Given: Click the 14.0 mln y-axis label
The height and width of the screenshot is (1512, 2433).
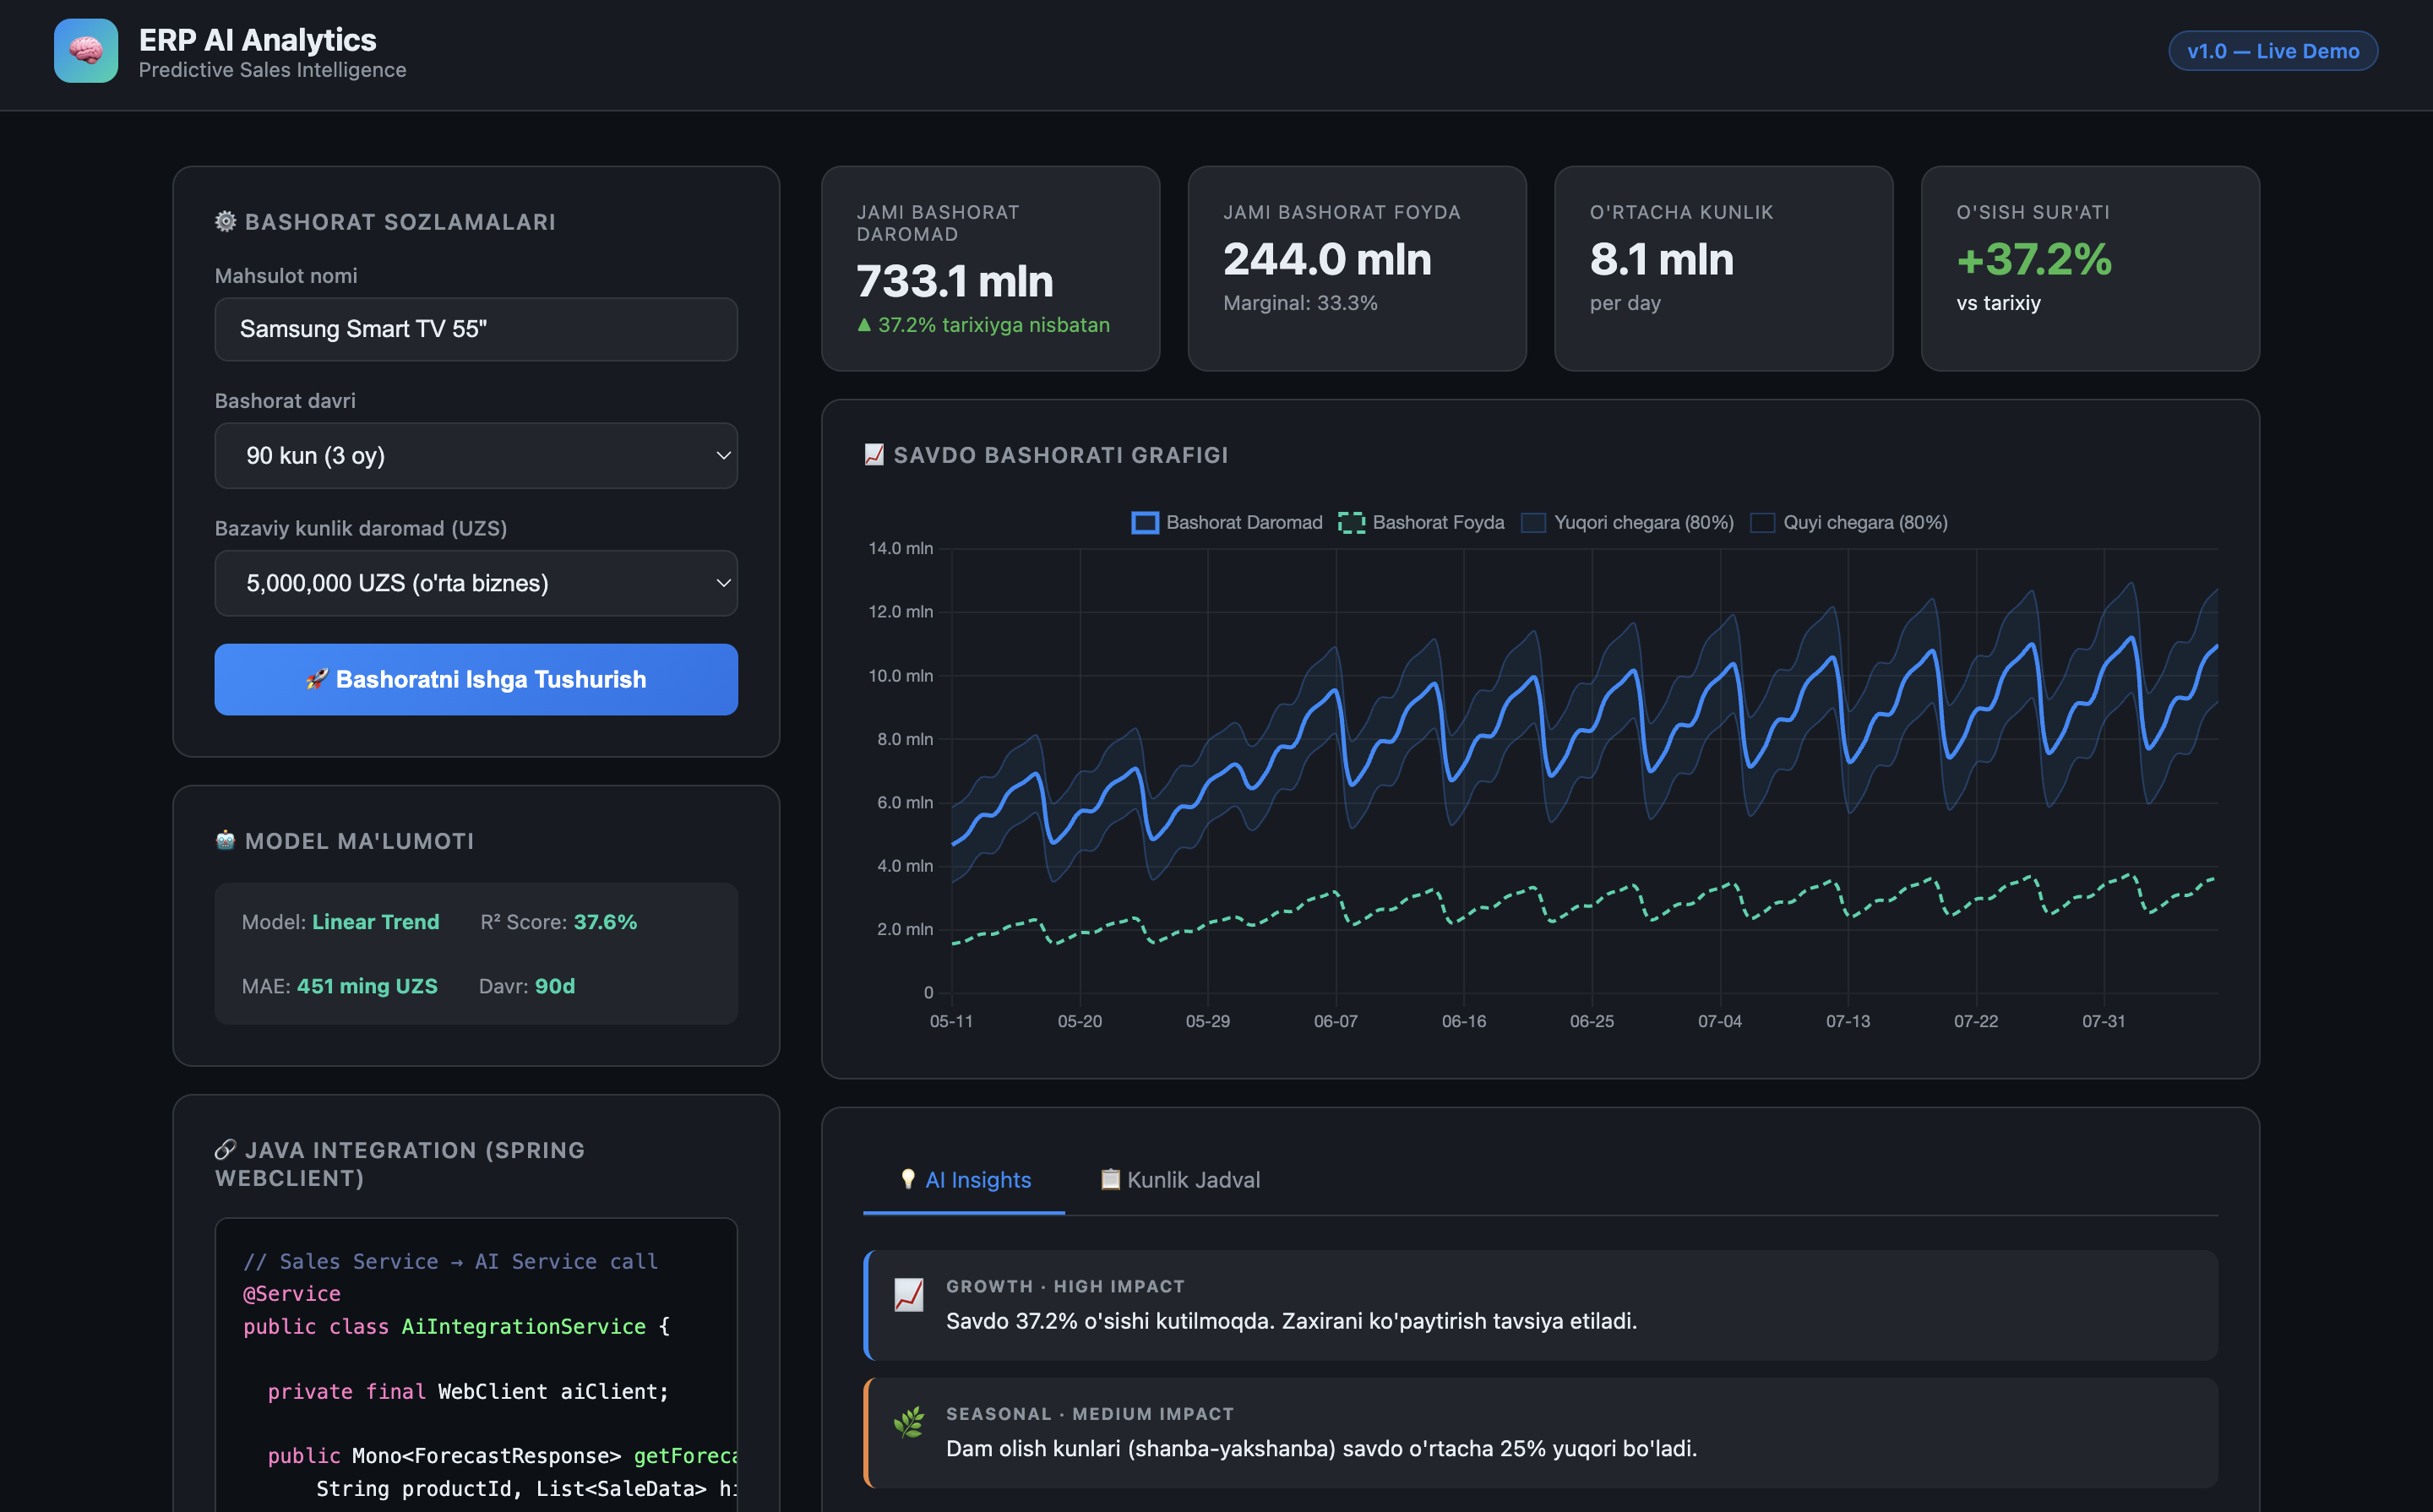Looking at the screenshot, I should point(900,548).
